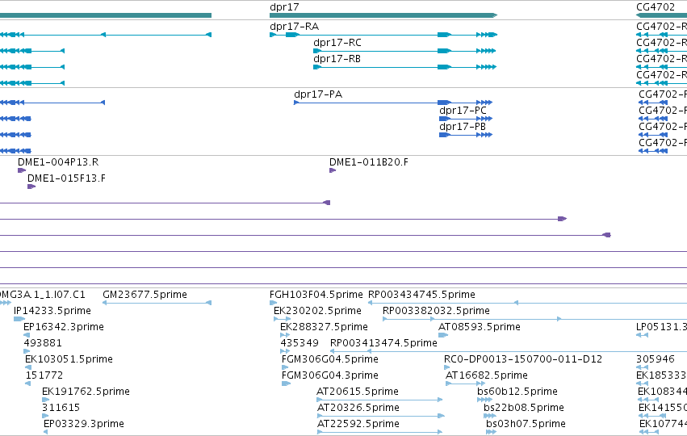Click the 493881 feature label
This screenshot has height=436, width=687.
(43, 343)
